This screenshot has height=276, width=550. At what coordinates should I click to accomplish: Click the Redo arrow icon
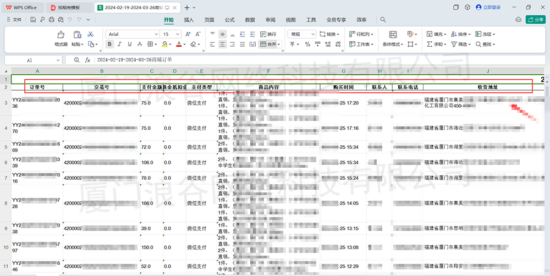(x=79, y=20)
